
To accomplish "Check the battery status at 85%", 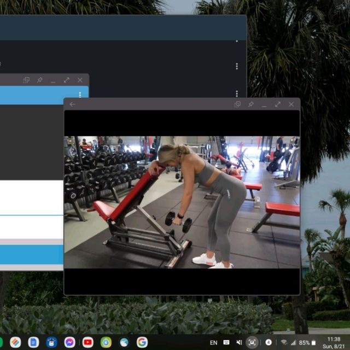I will (x=307, y=342).
